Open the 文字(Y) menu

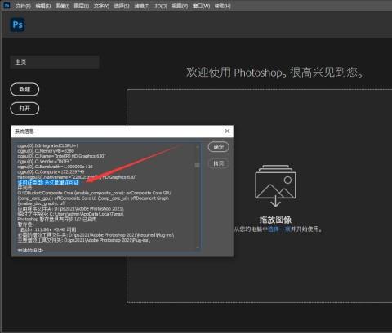pyautogui.click(x=101, y=6)
